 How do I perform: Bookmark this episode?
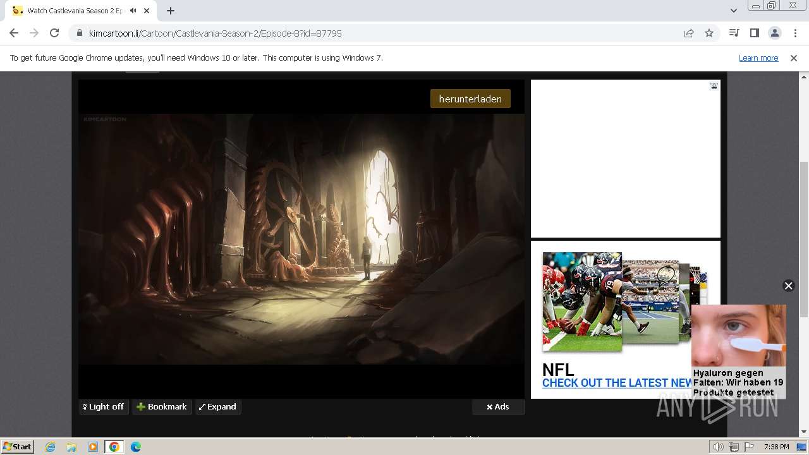click(162, 406)
